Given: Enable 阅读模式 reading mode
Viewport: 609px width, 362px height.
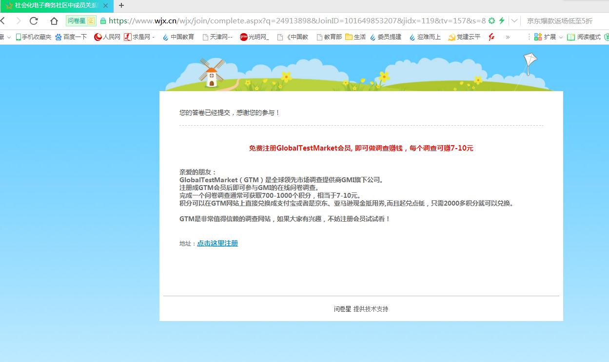Looking at the screenshot, I should pyautogui.click(x=584, y=37).
